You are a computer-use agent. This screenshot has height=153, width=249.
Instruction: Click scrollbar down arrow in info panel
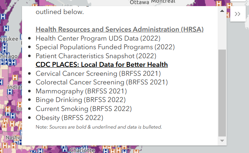click(x=222, y=141)
